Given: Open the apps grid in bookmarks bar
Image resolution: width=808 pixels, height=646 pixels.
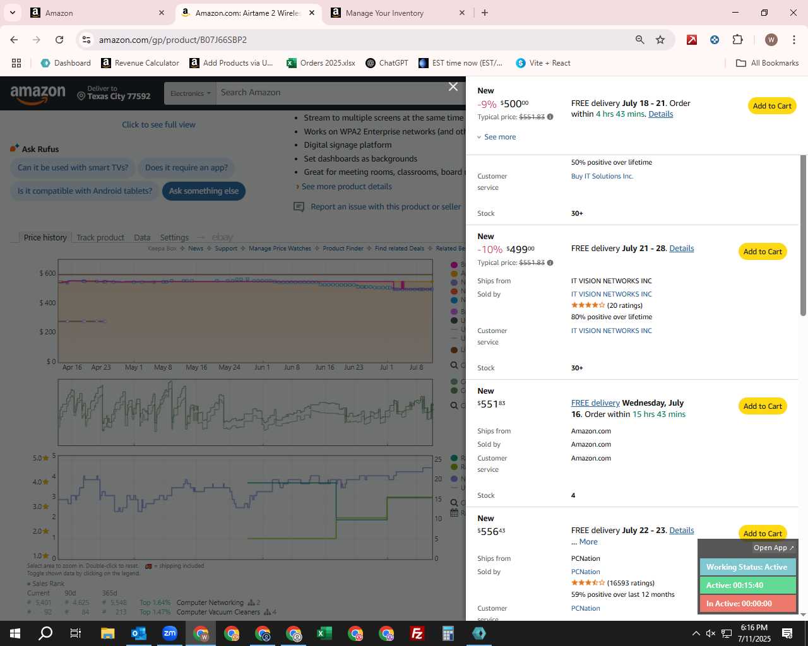Looking at the screenshot, I should (16, 63).
